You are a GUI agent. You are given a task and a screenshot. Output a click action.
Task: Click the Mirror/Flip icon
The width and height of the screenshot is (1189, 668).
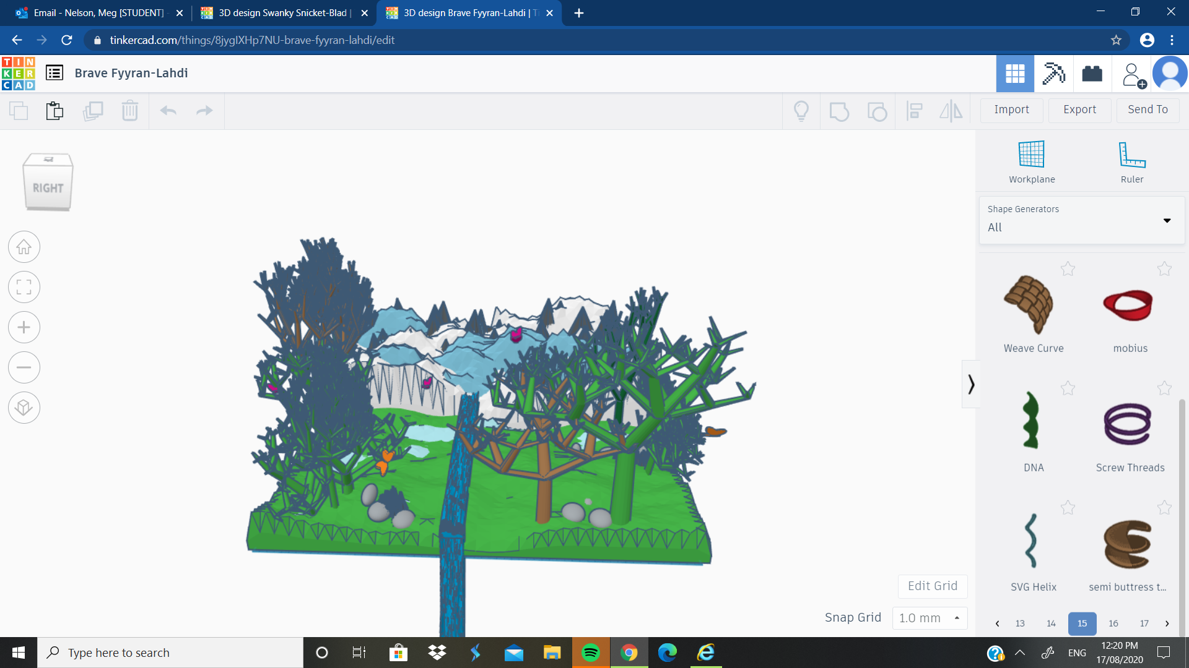(950, 111)
